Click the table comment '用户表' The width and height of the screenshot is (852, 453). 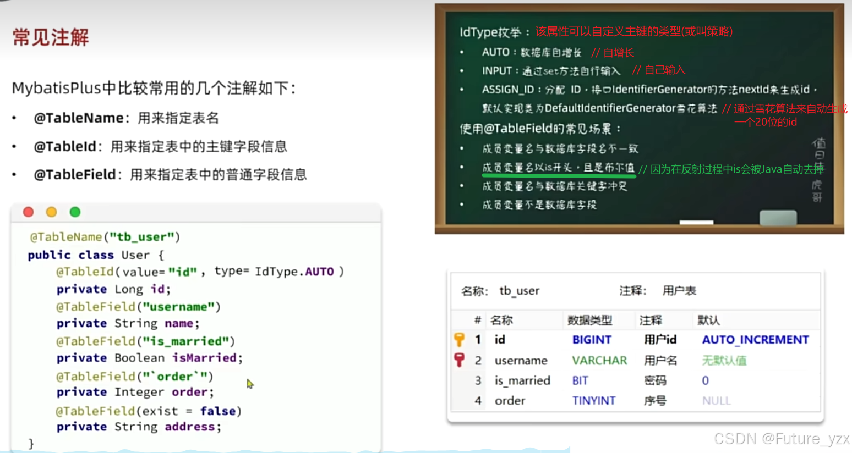[679, 291]
